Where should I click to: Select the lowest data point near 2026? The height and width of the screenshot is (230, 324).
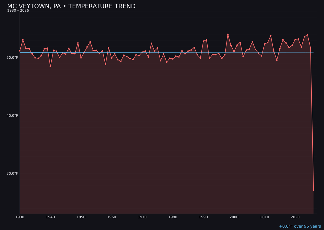pyautogui.click(x=314, y=190)
